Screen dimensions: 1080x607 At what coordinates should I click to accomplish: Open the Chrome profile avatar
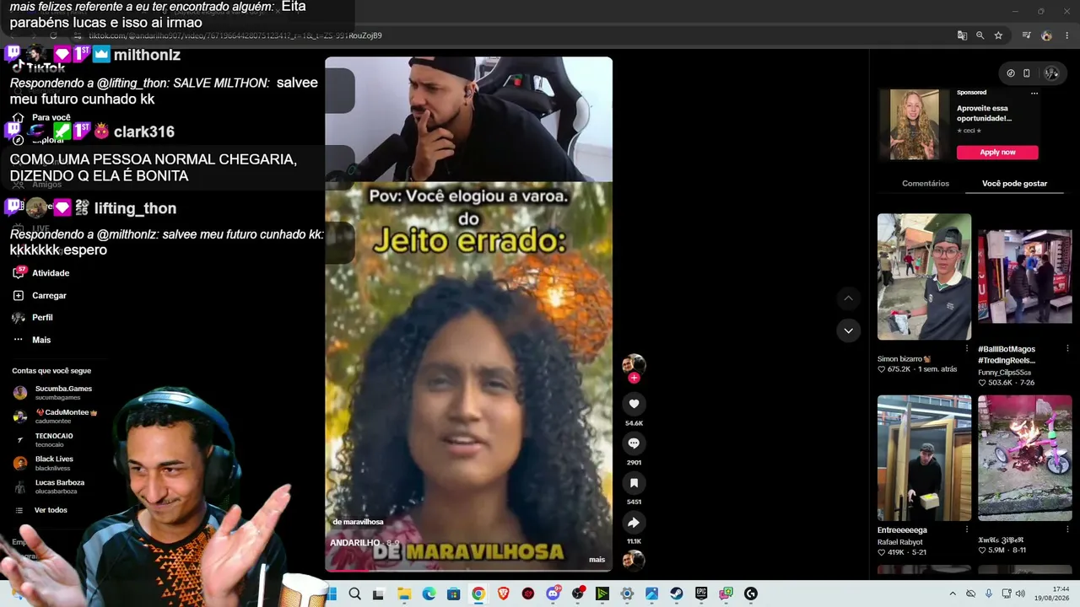click(1046, 35)
